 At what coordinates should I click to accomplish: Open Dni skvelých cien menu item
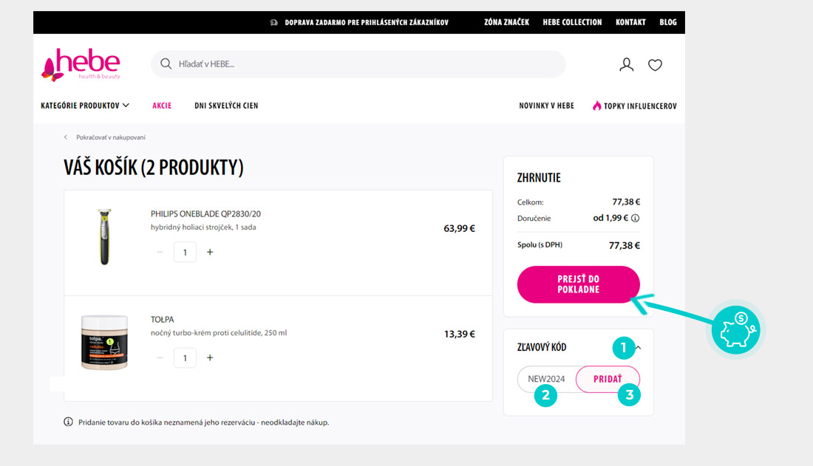(x=226, y=106)
